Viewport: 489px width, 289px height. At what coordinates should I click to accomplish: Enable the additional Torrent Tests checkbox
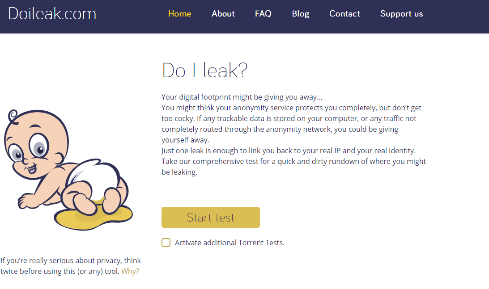(x=166, y=243)
